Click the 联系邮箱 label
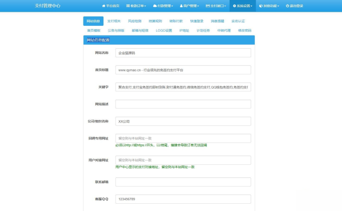This screenshot has height=211, width=342. (x=101, y=182)
